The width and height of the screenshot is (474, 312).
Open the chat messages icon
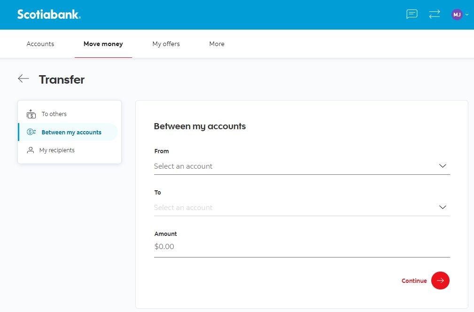click(x=412, y=14)
